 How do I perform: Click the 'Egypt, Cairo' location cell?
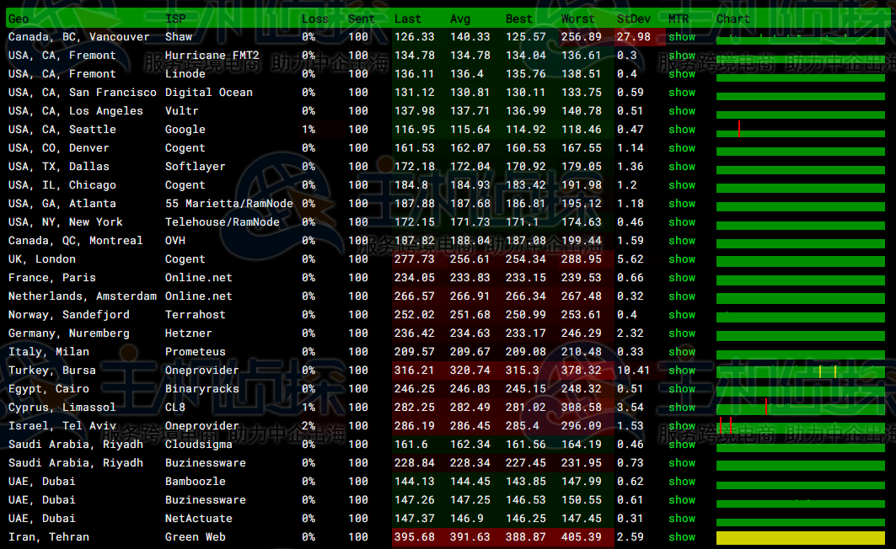coord(49,389)
